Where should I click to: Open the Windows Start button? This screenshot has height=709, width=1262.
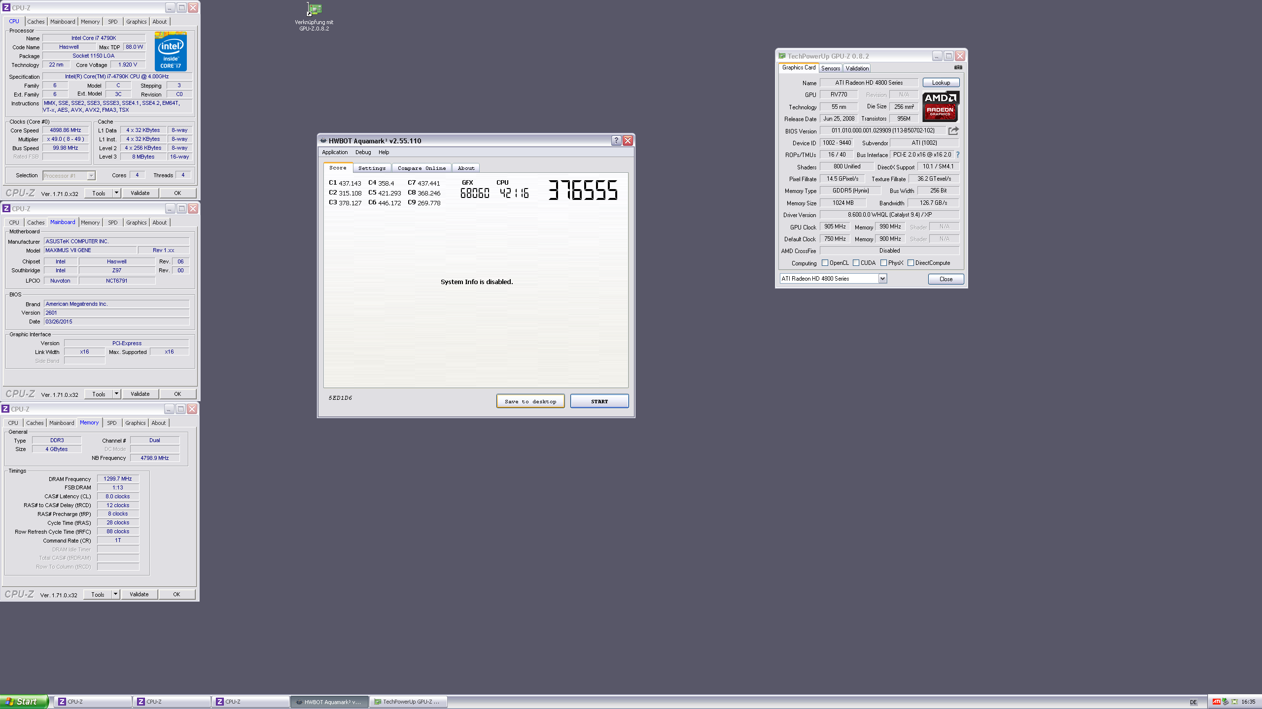tap(24, 702)
